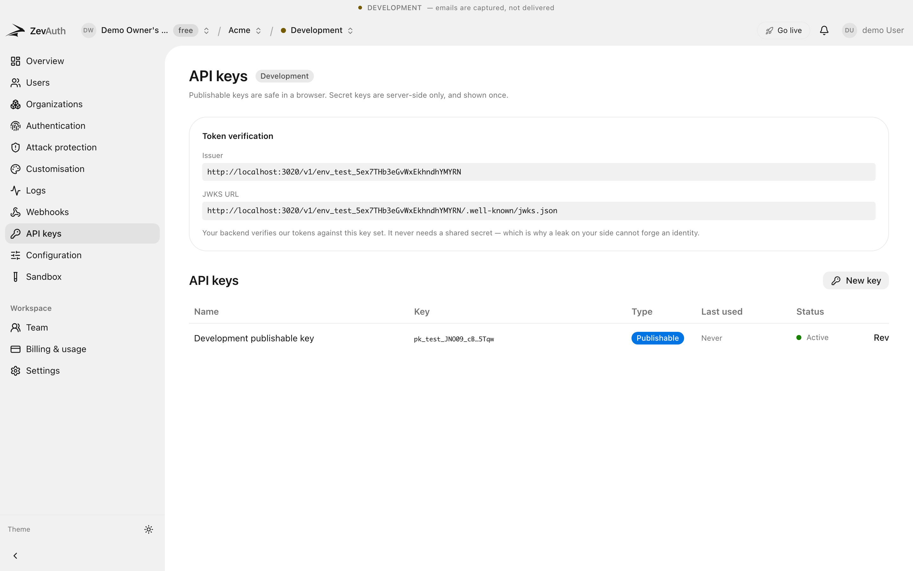
Task: Go to the API keys menu item
Action: [82, 233]
